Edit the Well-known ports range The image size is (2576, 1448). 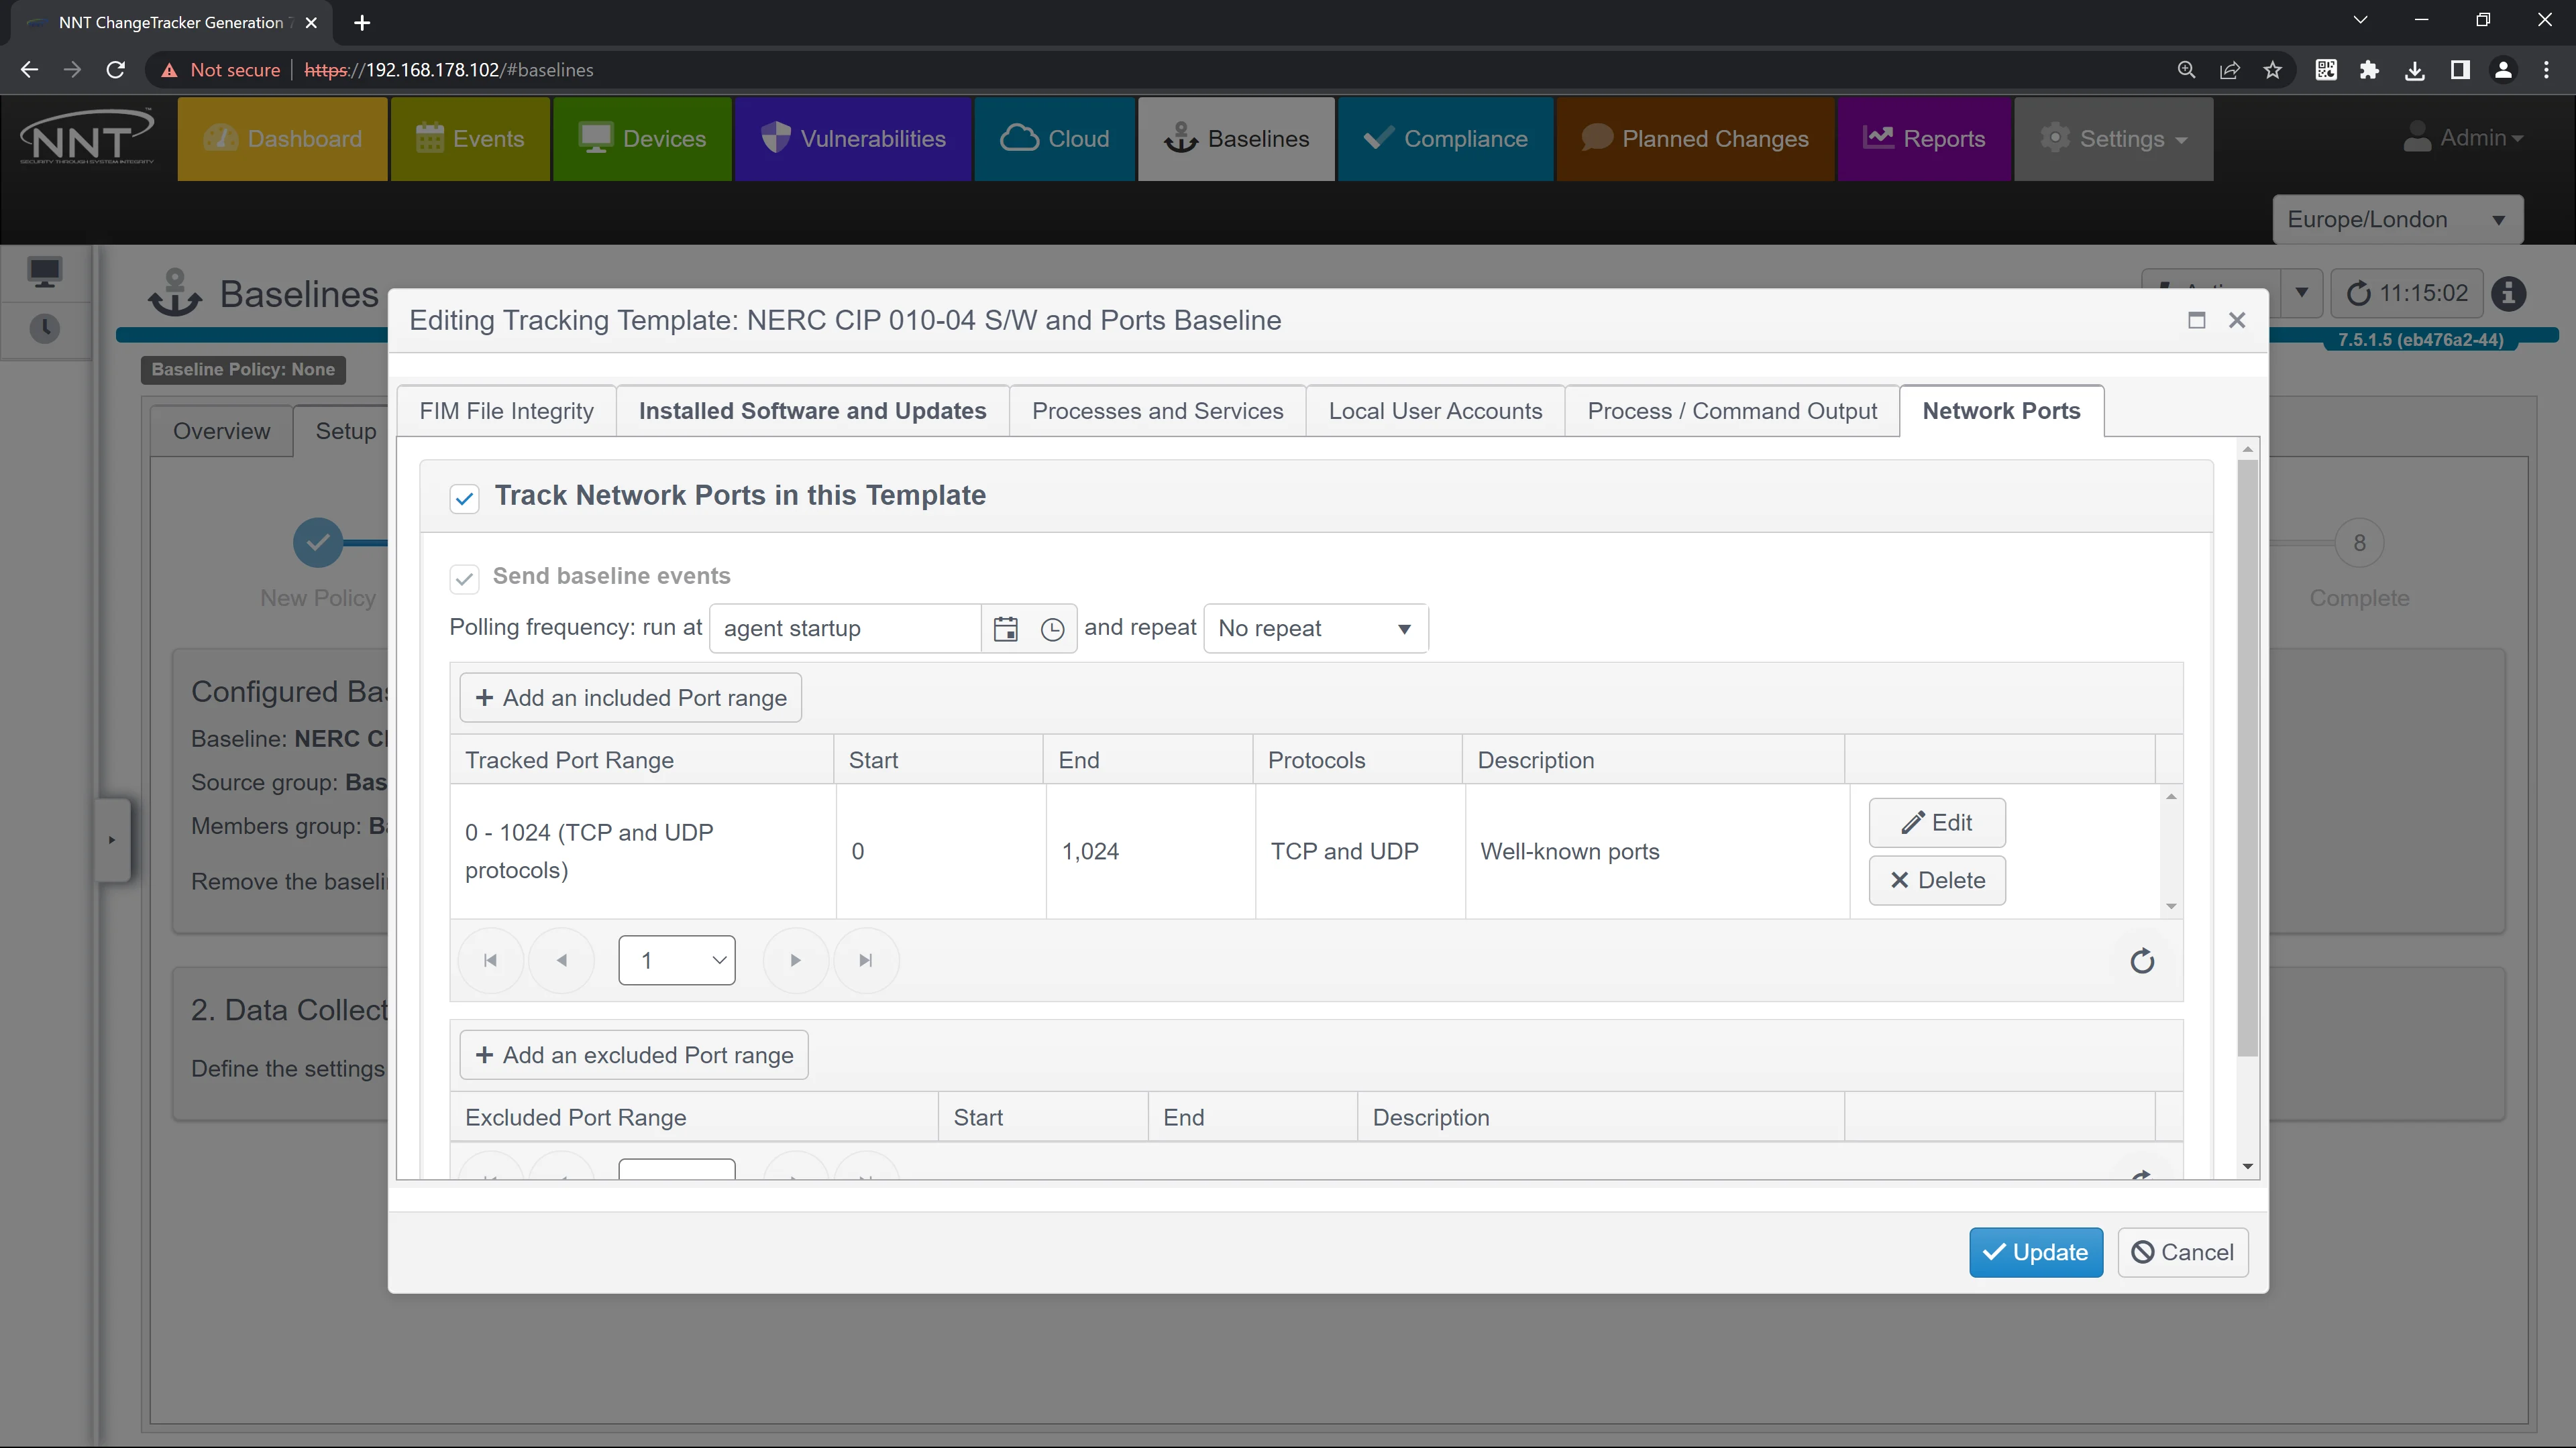pyautogui.click(x=1937, y=823)
